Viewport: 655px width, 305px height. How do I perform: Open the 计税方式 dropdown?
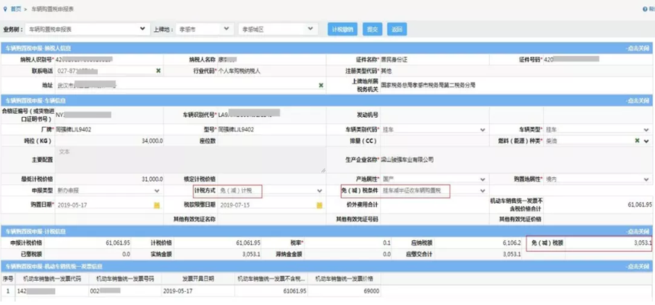(x=320, y=191)
